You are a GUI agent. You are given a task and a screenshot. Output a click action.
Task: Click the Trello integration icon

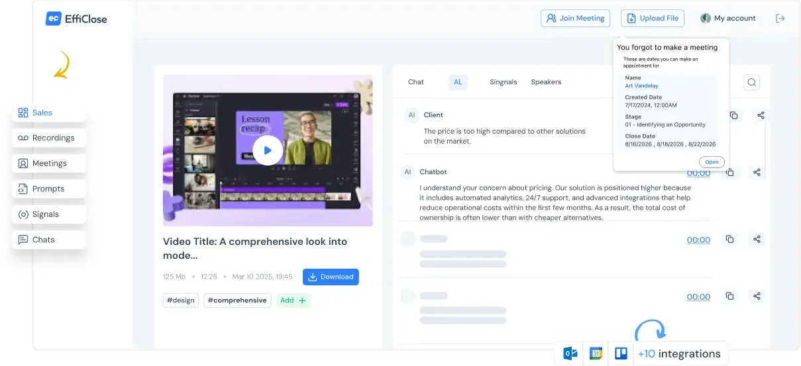[621, 353]
